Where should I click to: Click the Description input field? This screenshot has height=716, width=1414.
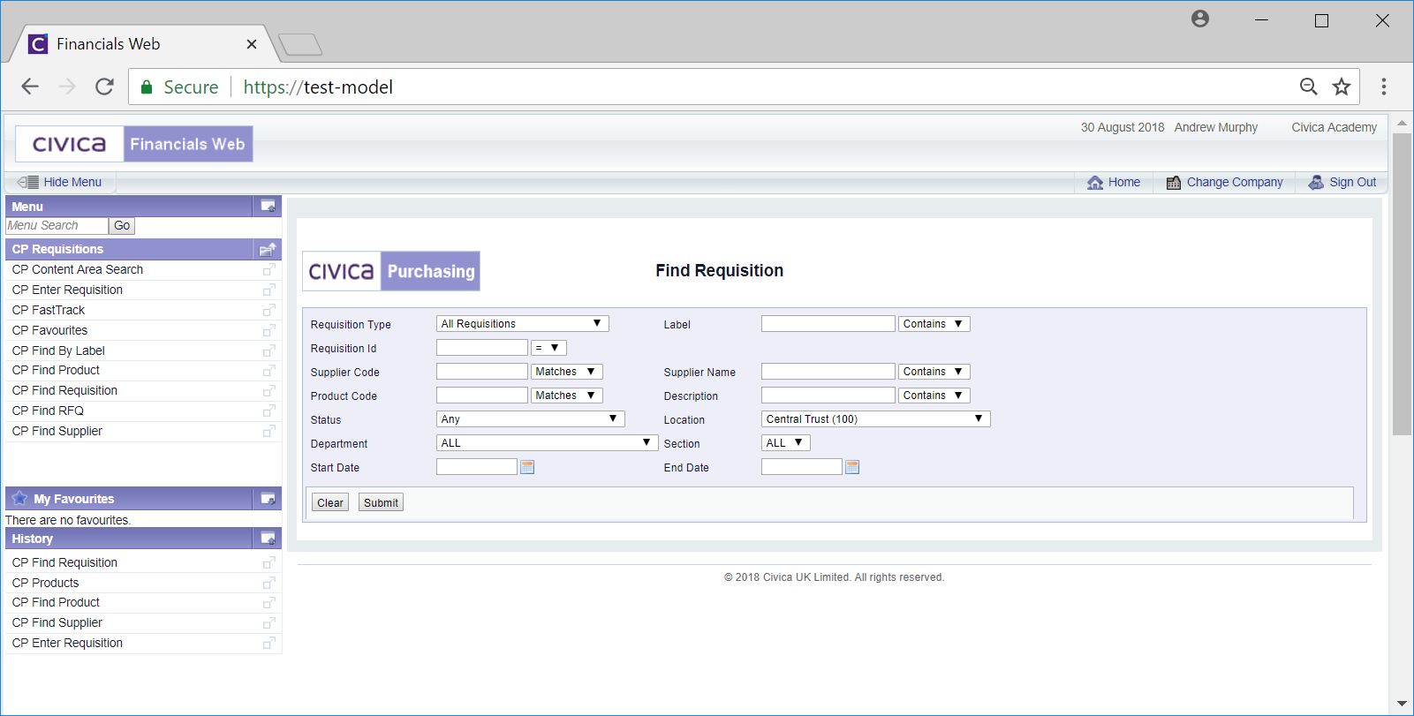828,396
